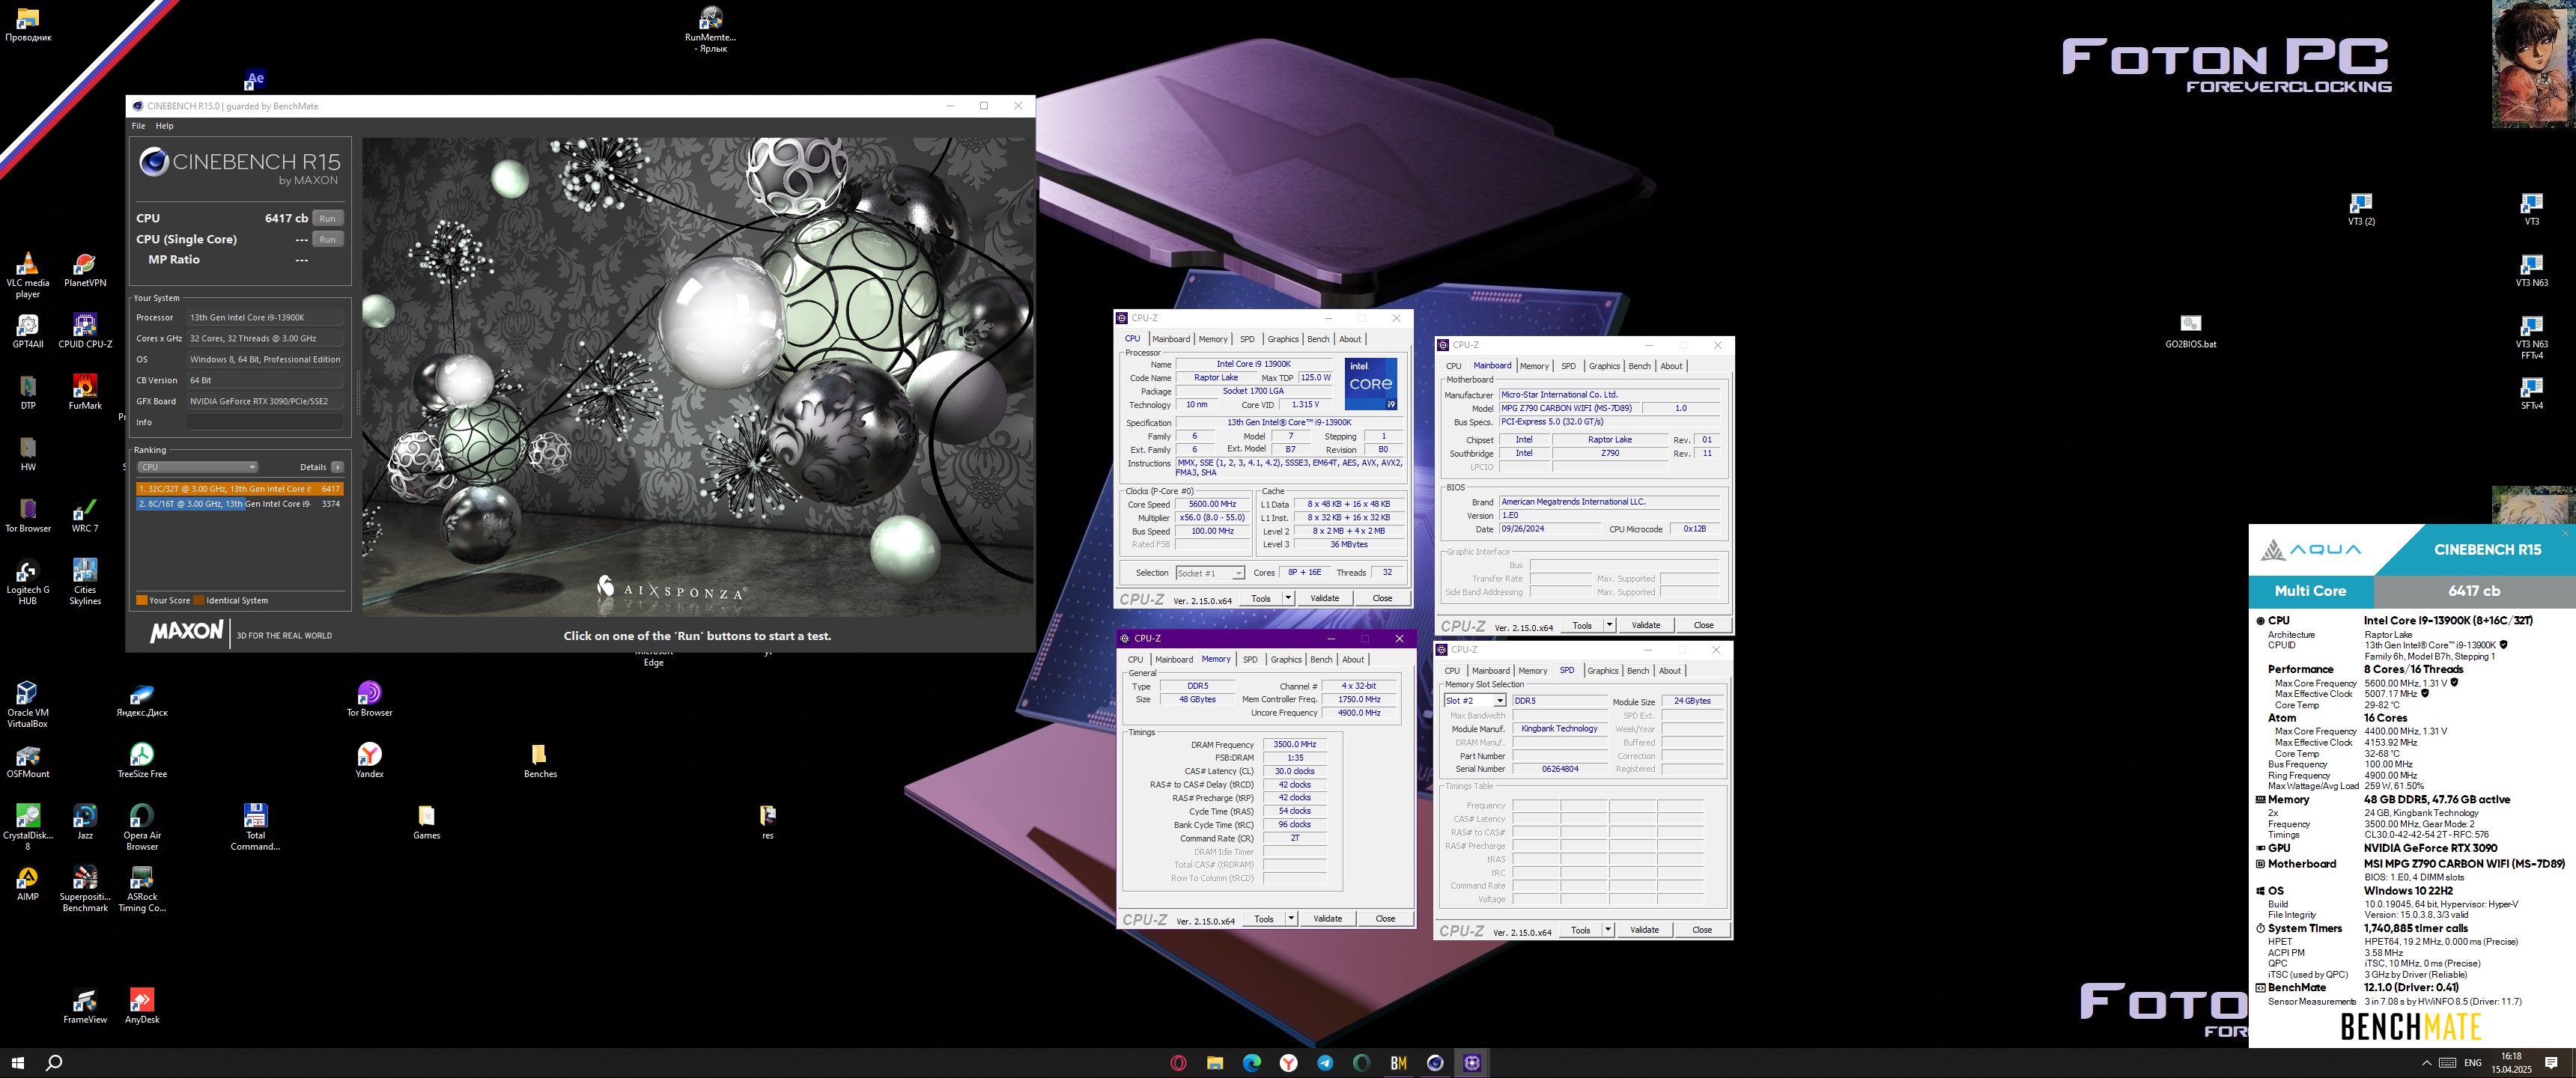The height and width of the screenshot is (1078, 2576).
Task: Launch FurMark desktop icon
Action: [85, 392]
